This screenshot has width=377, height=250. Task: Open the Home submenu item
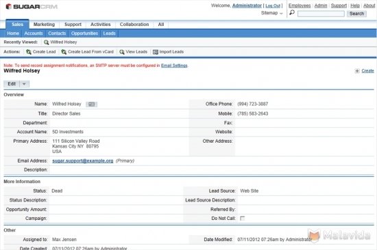point(13,33)
